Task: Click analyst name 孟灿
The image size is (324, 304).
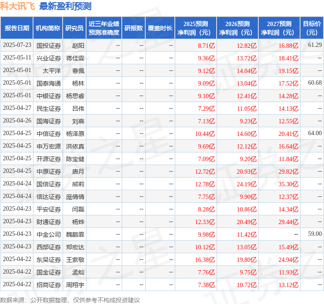Action: [78, 272]
